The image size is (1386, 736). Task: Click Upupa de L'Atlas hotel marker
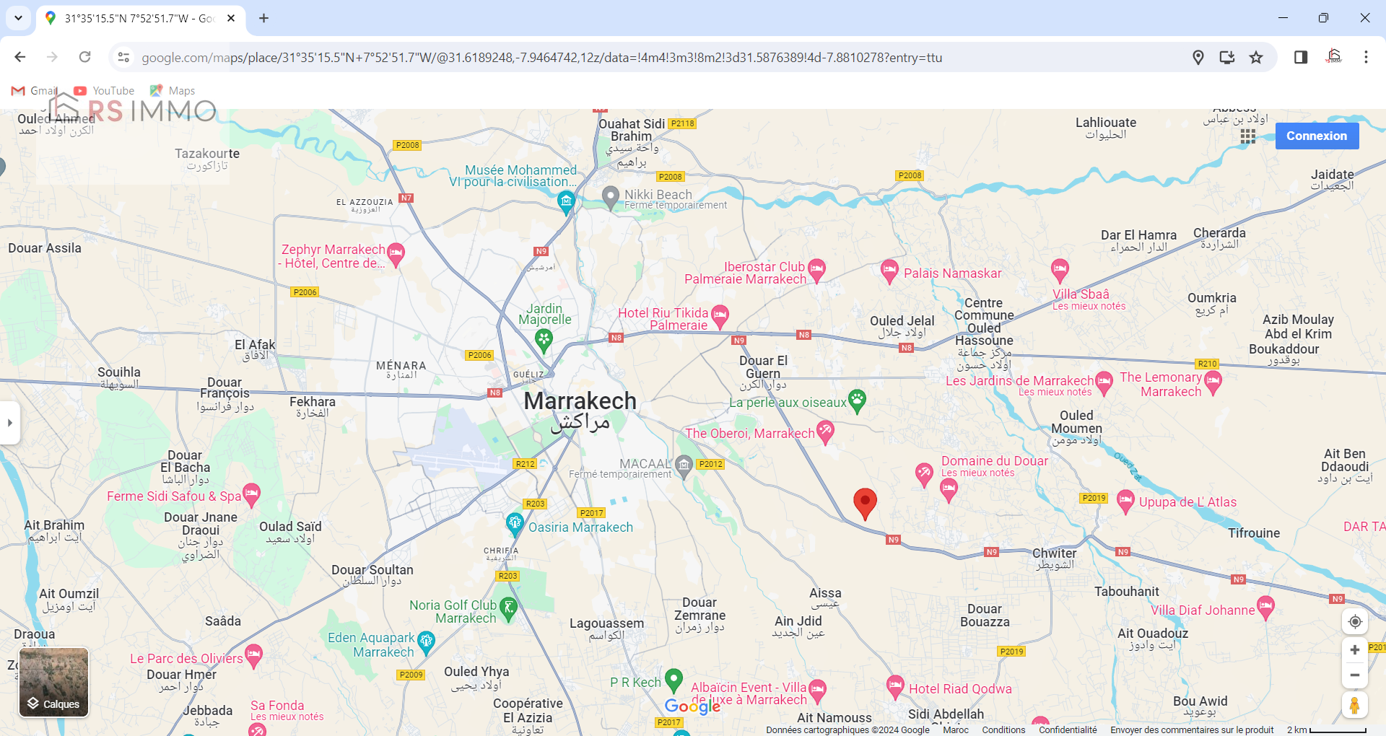[x=1125, y=501]
